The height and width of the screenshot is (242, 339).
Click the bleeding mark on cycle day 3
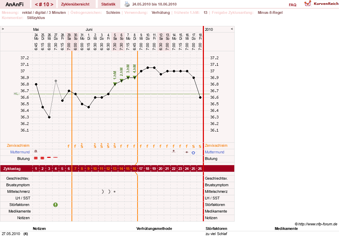pos(49,157)
